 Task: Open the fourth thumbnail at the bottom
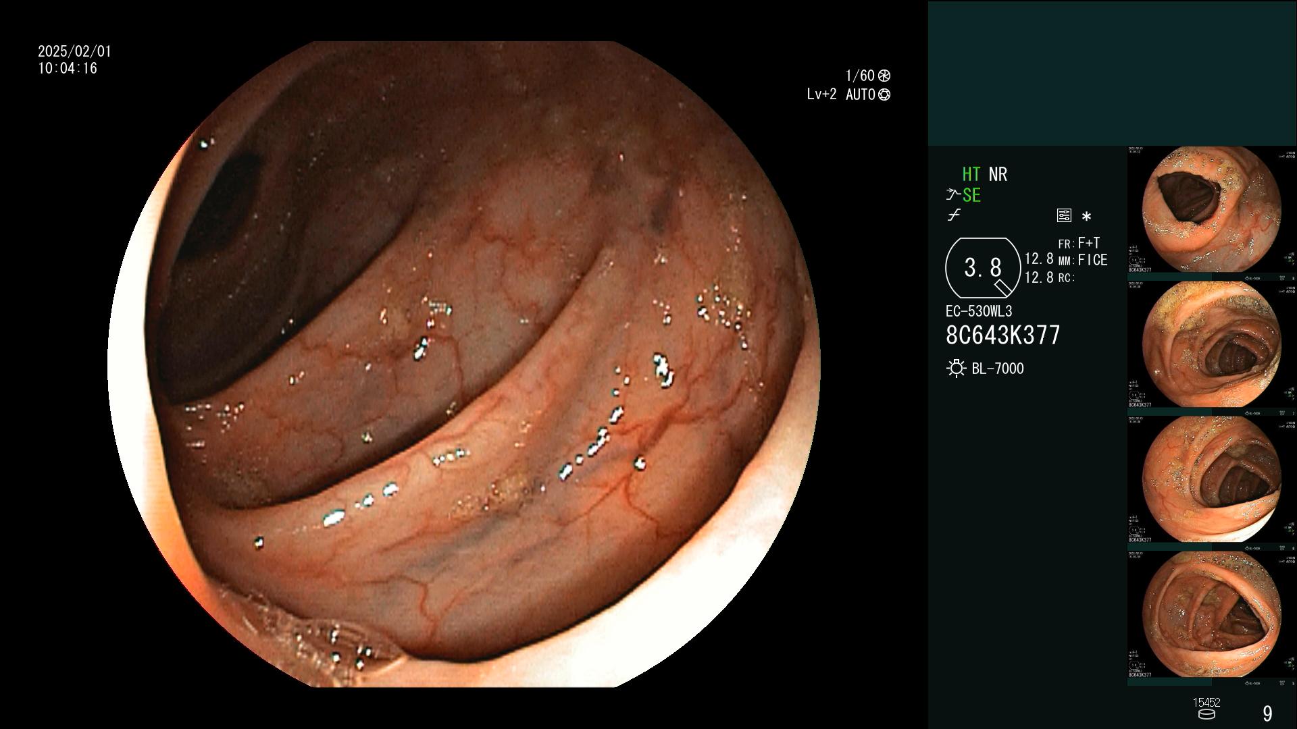[1211, 615]
